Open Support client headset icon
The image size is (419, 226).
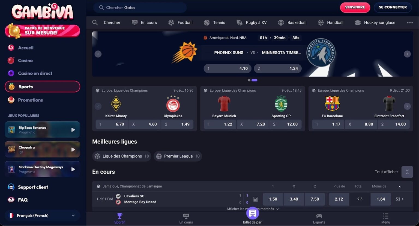(x=11, y=187)
